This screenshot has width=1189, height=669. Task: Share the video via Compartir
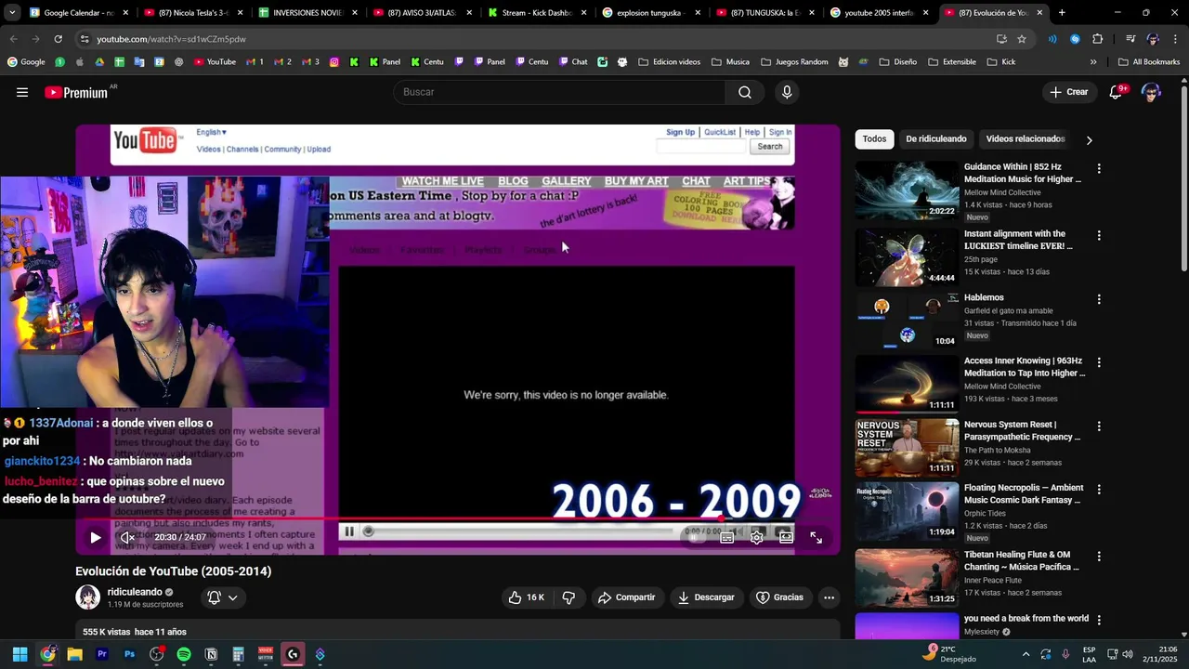coord(626,597)
